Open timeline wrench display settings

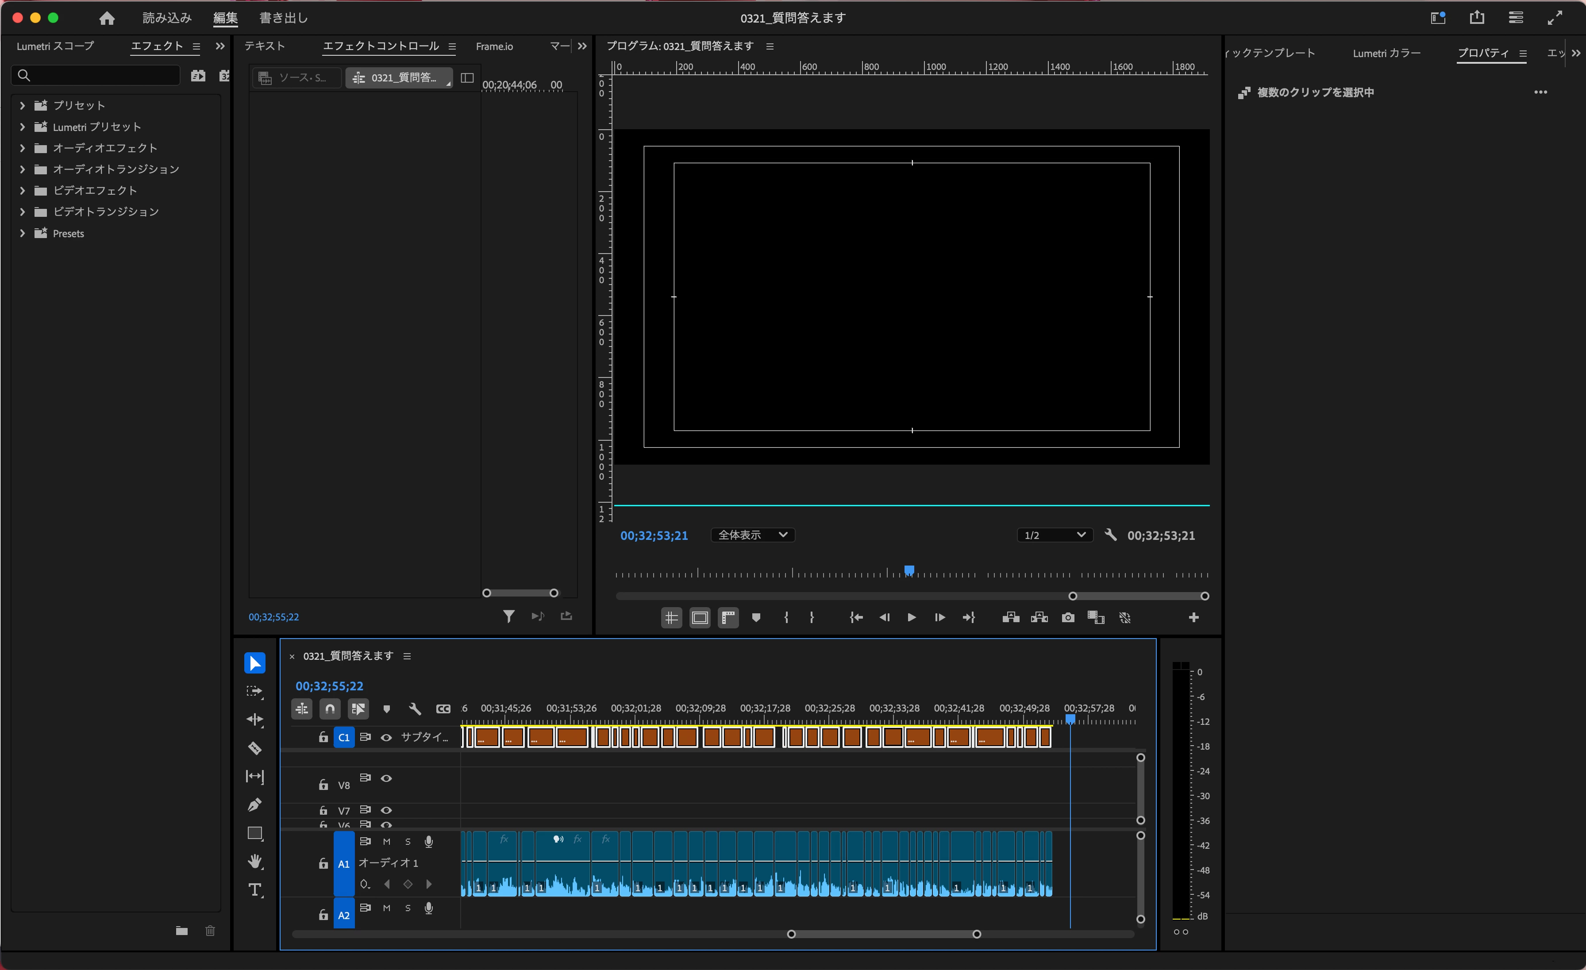[x=415, y=708]
